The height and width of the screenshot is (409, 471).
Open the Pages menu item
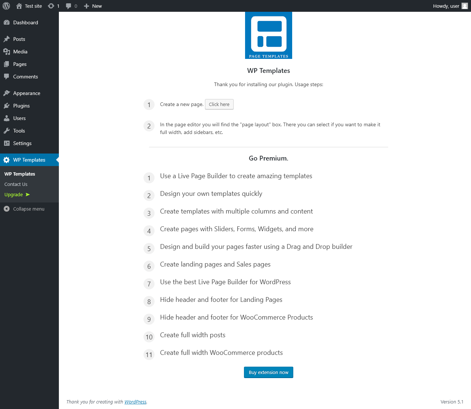click(x=29, y=64)
